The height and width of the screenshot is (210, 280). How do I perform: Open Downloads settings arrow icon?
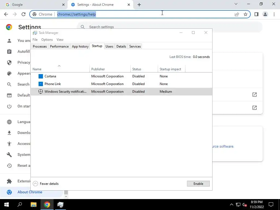(x=9, y=133)
